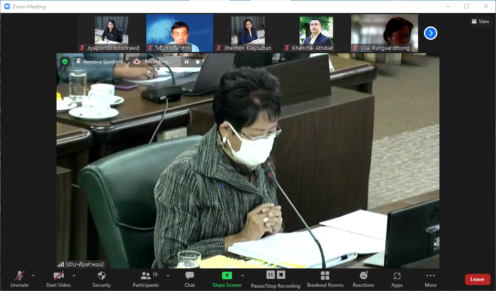The height and width of the screenshot is (291, 496).
Task: Select the video thumbnail with the blue globe background
Action: (180, 33)
